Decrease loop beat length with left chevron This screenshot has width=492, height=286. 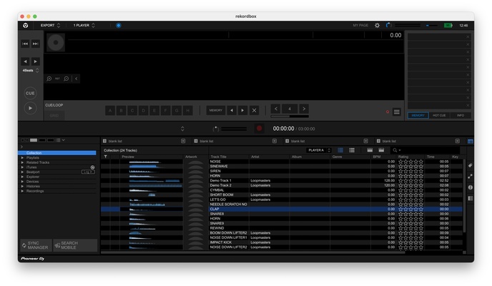[276, 109]
